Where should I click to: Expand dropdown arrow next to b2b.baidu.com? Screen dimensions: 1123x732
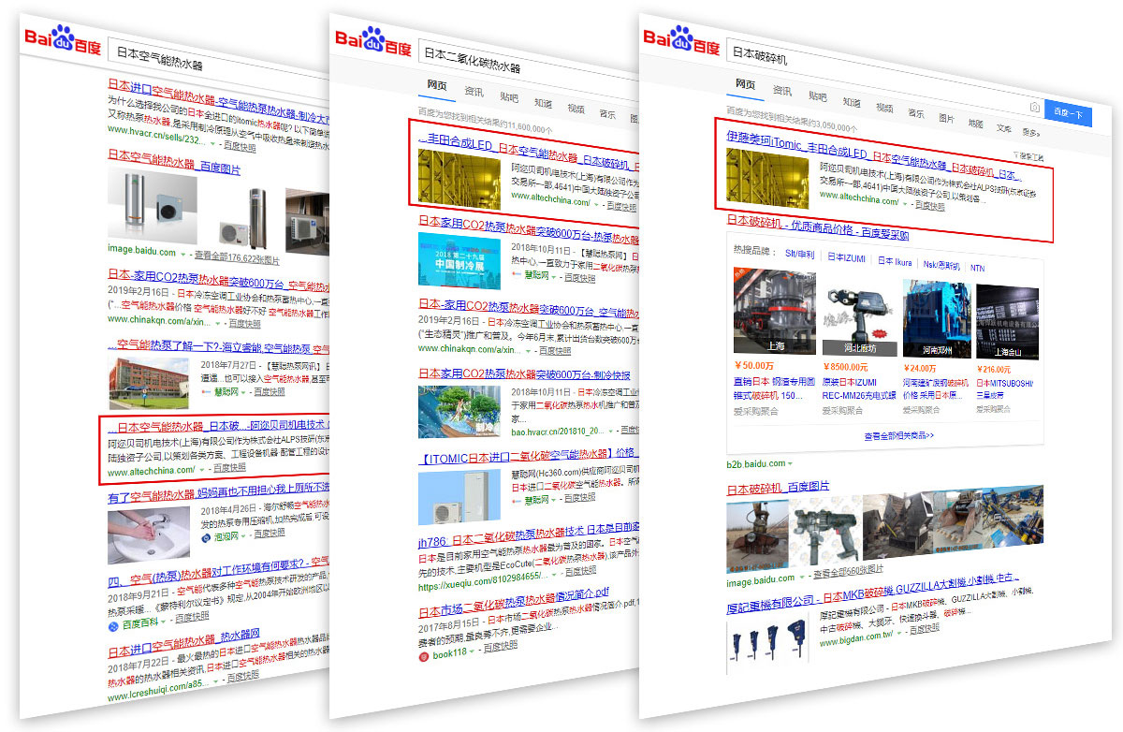point(789,463)
